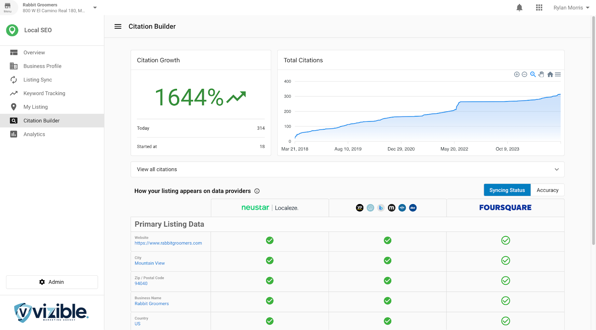Activate the chart panning hand tool
Image resolution: width=596 pixels, height=330 pixels.
click(x=541, y=74)
